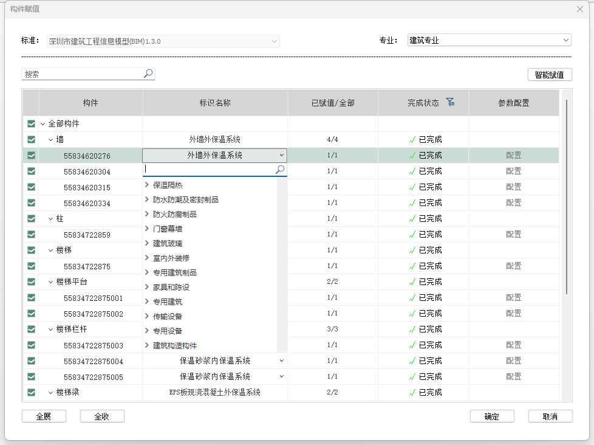Click the search icon in dropdown filter field
The image size is (594, 445).
[x=280, y=170]
